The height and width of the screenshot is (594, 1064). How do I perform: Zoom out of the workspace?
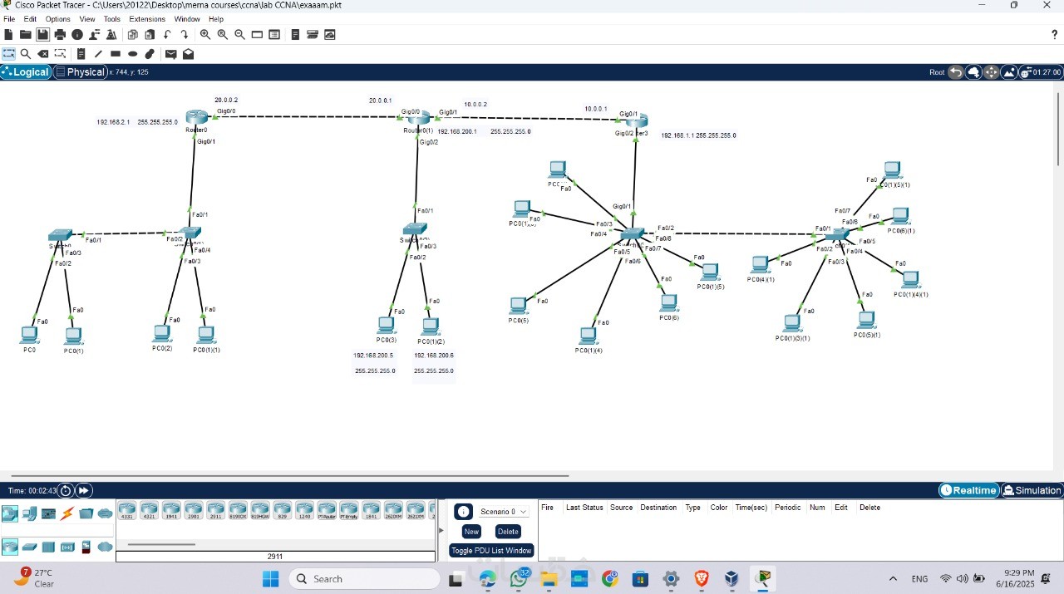(240, 35)
